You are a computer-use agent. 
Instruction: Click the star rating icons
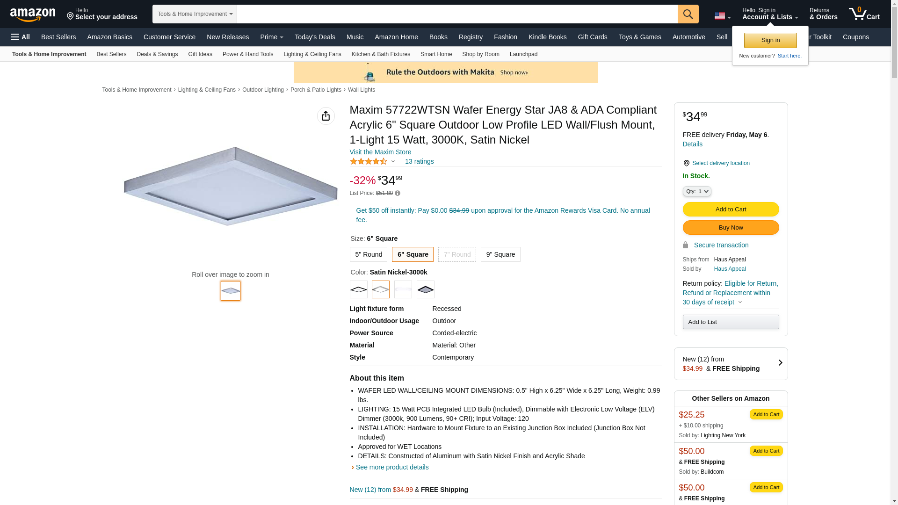[369, 161]
